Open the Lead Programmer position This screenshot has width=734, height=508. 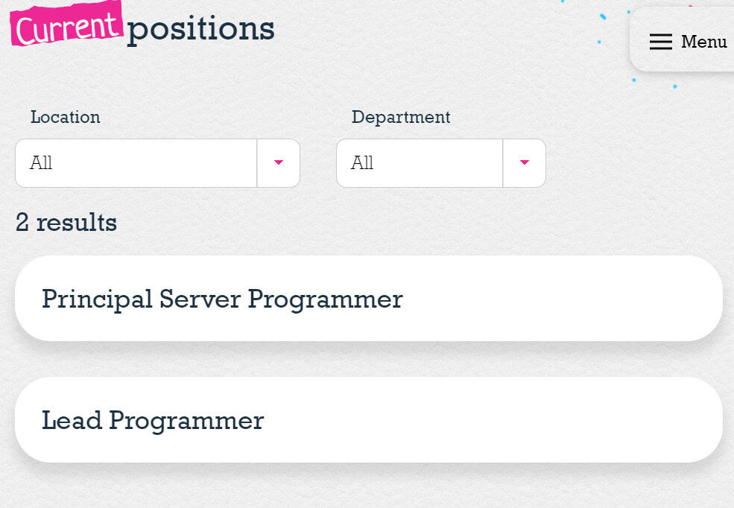click(369, 420)
